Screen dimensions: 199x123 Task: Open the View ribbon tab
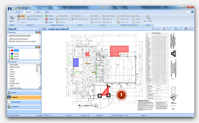(x=38, y=12)
